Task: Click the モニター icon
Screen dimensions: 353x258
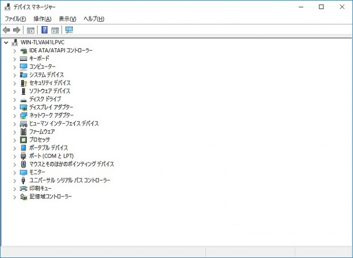Action: 23,172
